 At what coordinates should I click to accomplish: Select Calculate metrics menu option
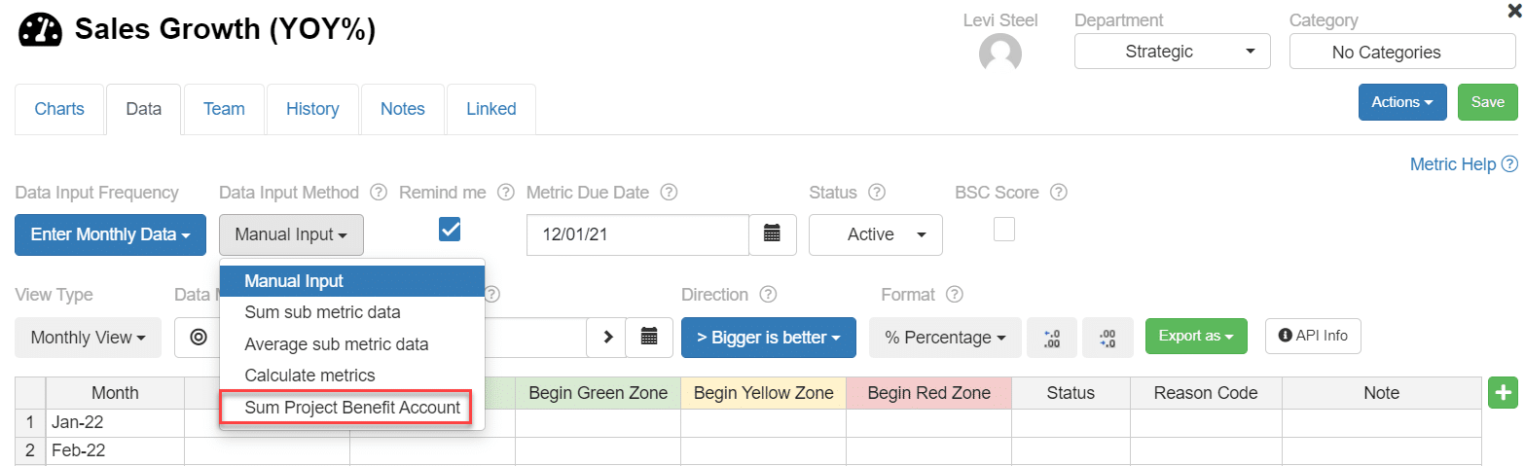point(309,376)
